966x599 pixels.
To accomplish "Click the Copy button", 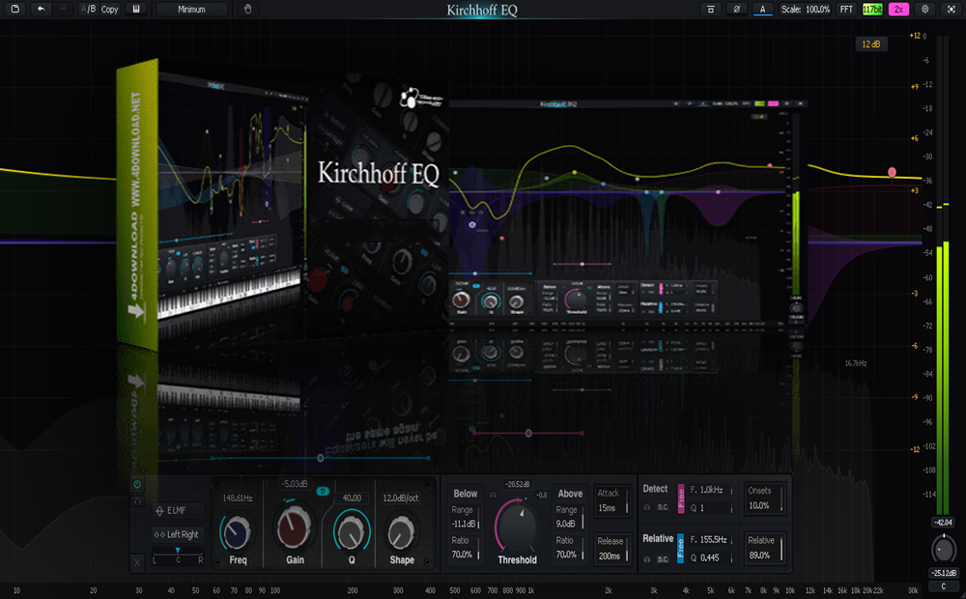I will [x=110, y=10].
